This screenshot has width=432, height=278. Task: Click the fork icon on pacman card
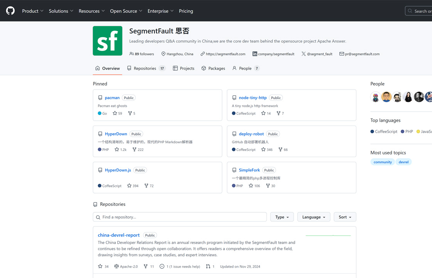[130, 113]
